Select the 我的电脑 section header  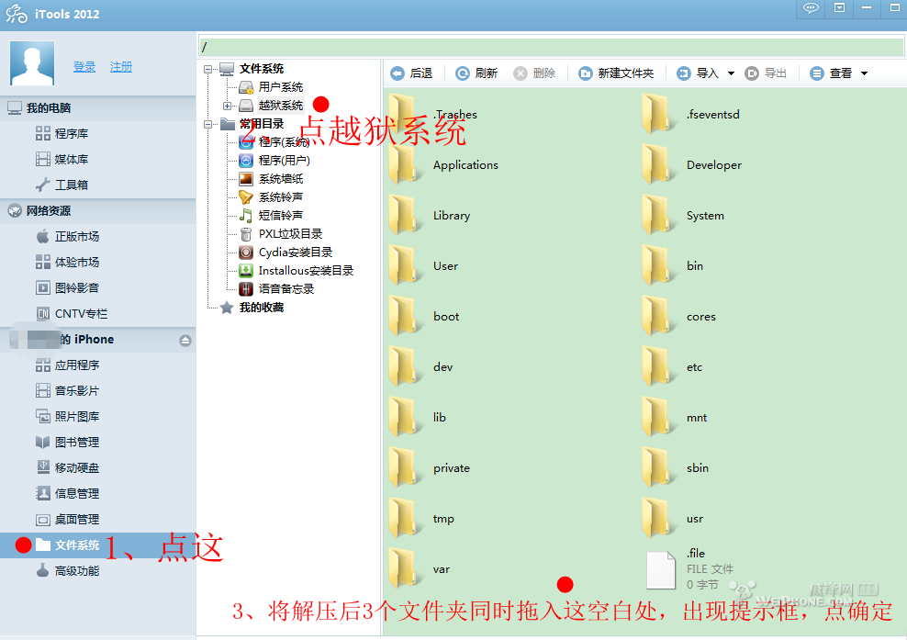click(x=97, y=108)
